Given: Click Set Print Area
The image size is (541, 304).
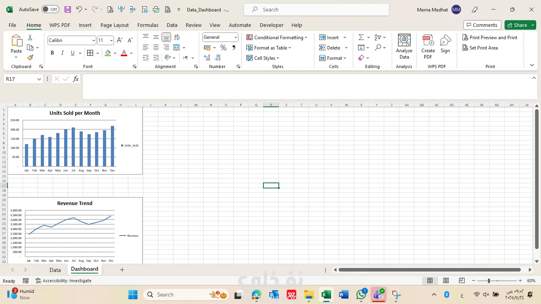Looking at the screenshot, I should click(x=480, y=48).
